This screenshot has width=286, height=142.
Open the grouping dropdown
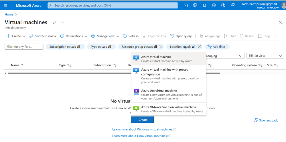click(x=225, y=56)
